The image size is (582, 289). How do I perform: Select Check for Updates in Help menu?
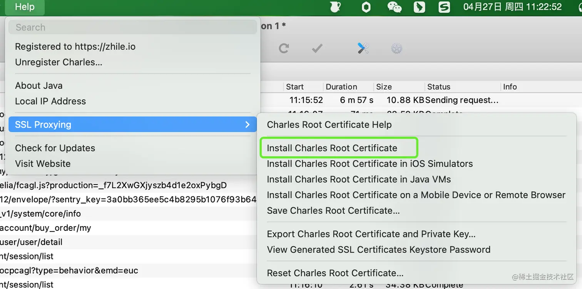click(x=133, y=148)
